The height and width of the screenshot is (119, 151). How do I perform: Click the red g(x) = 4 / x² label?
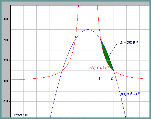(x=99, y=68)
